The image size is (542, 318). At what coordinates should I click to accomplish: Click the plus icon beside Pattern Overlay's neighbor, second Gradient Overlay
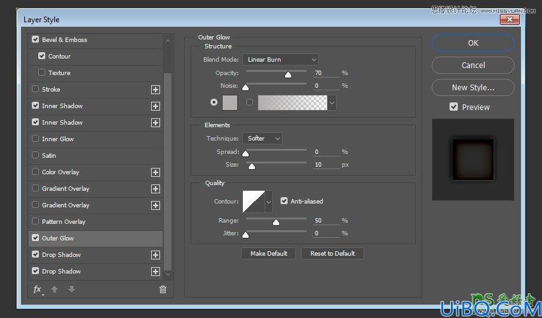[x=156, y=205]
